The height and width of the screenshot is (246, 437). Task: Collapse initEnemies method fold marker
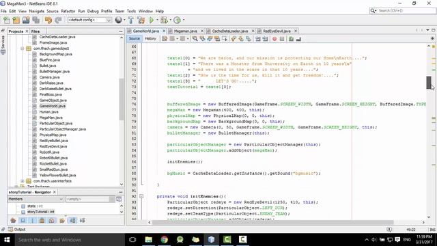coord(141,196)
